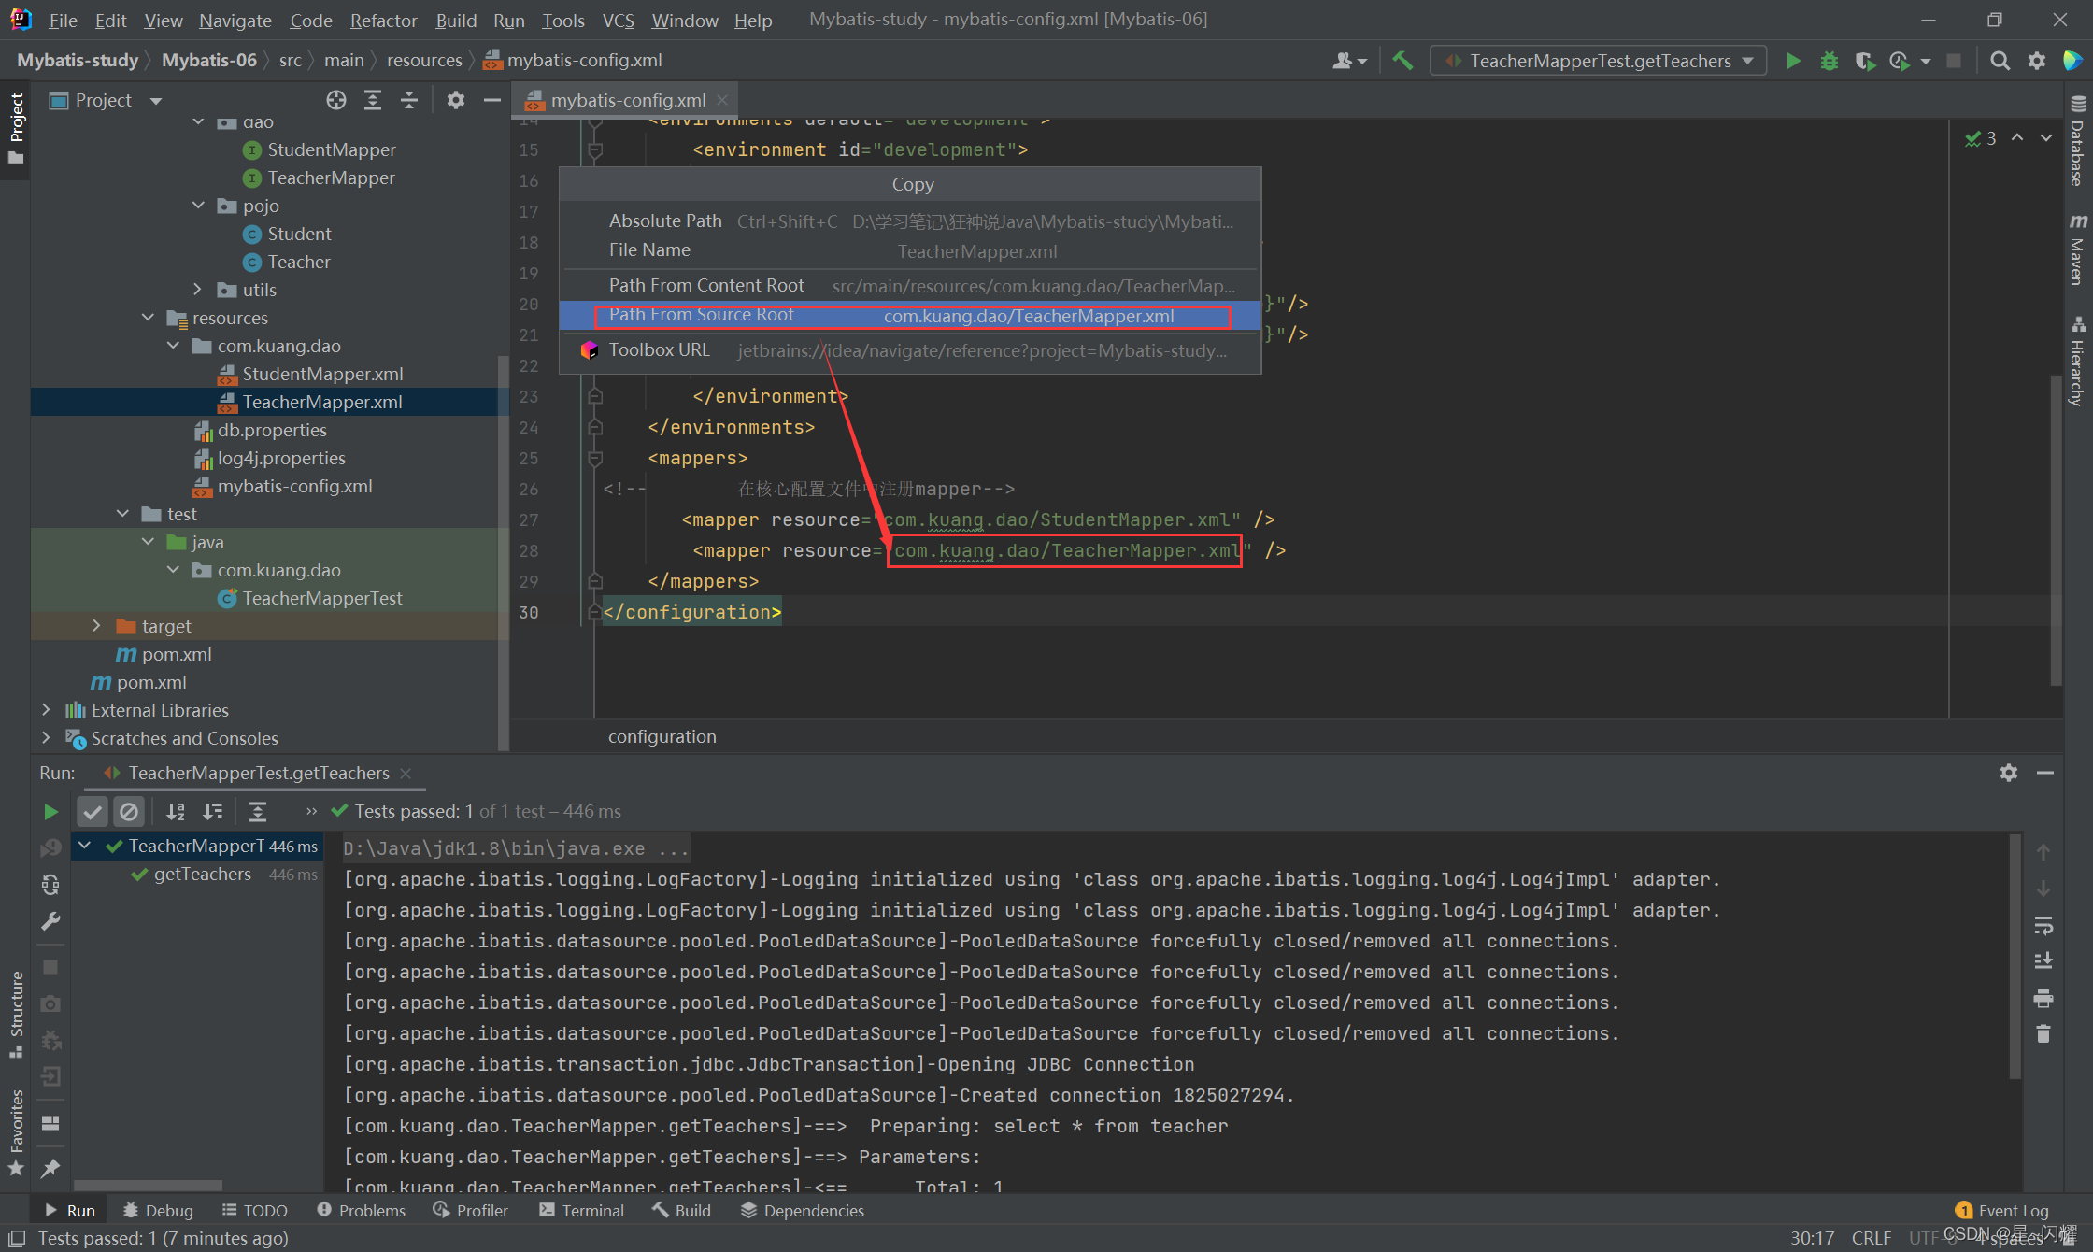
Task: Click the Debug bug icon in toolbar
Action: [1829, 61]
